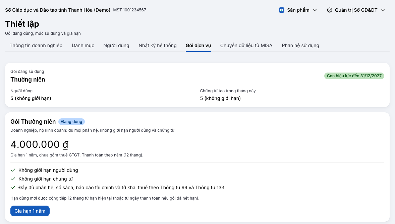Click the checkmark beside Không giới hạn chứng từ
395x224 pixels.
[13, 179]
